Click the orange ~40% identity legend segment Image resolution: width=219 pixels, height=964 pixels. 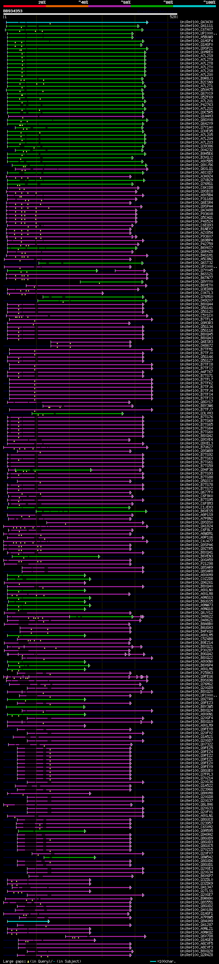coord(67,6)
